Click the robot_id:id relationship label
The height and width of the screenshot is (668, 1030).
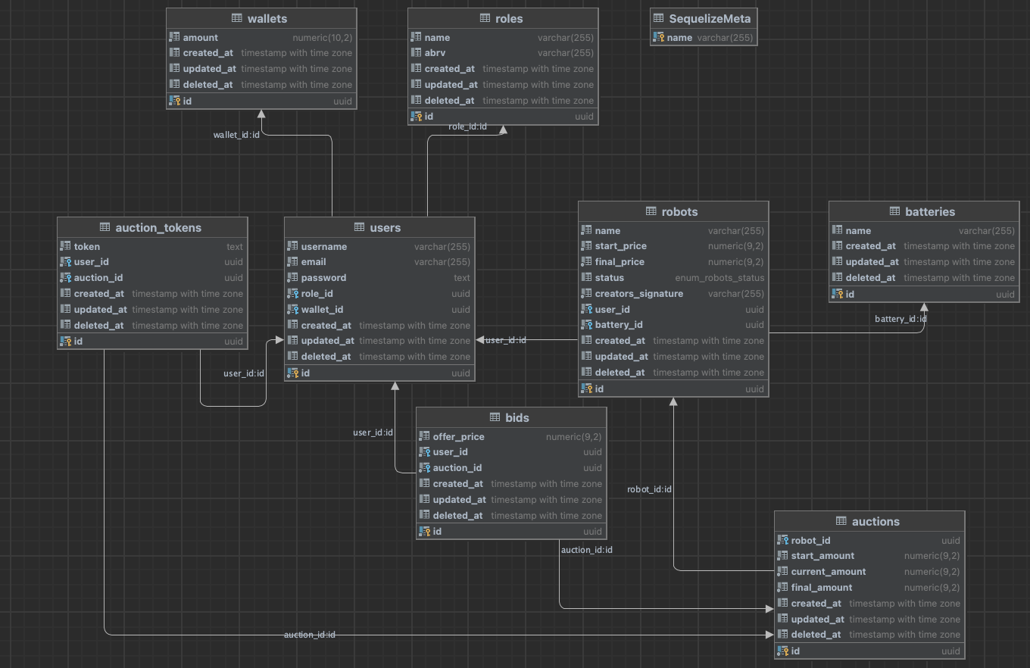point(649,489)
